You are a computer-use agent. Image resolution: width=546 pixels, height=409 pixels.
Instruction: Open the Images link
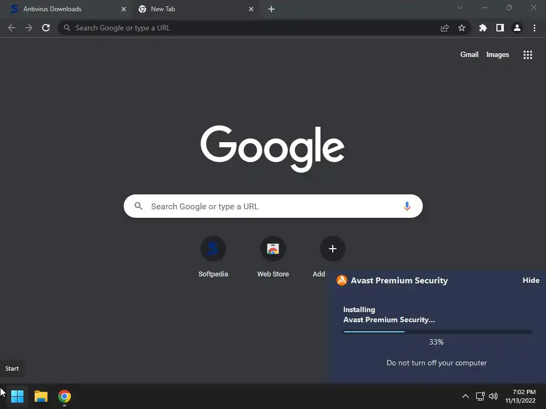[497, 55]
